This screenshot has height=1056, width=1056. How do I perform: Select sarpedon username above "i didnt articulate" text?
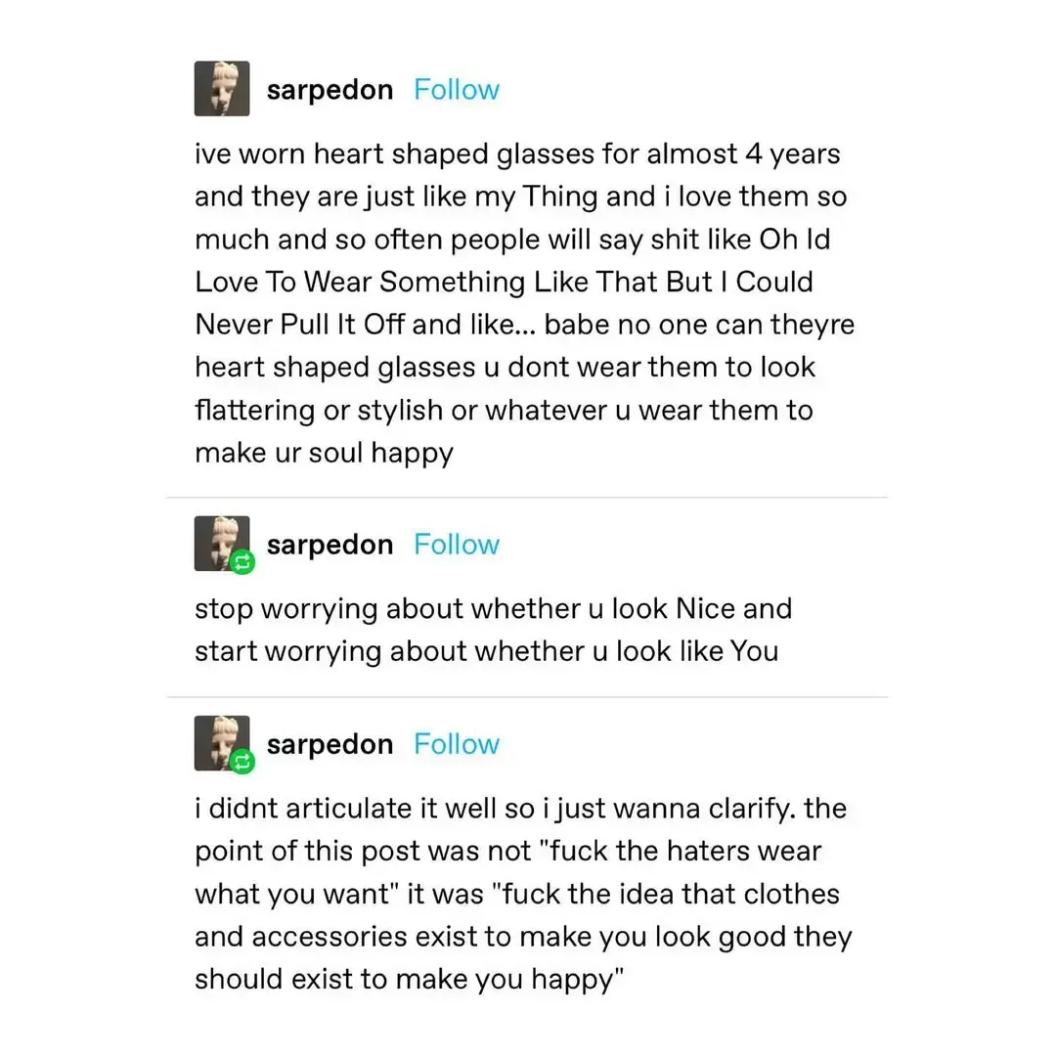[x=330, y=744]
